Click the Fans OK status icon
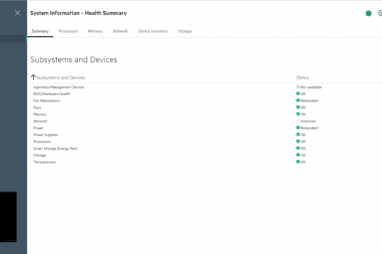382x254 pixels. coord(298,107)
